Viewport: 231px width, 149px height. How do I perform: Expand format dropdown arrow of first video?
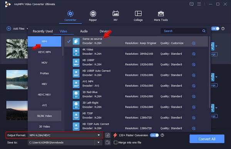tap(216, 46)
